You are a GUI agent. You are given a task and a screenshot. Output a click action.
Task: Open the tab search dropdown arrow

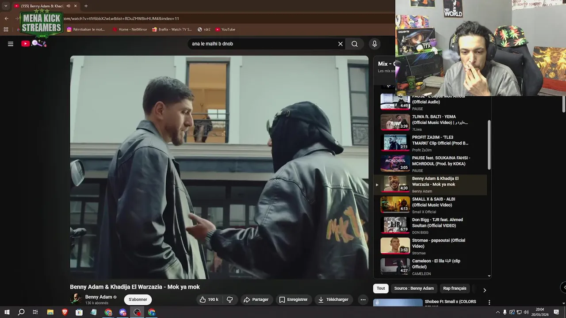click(6, 6)
